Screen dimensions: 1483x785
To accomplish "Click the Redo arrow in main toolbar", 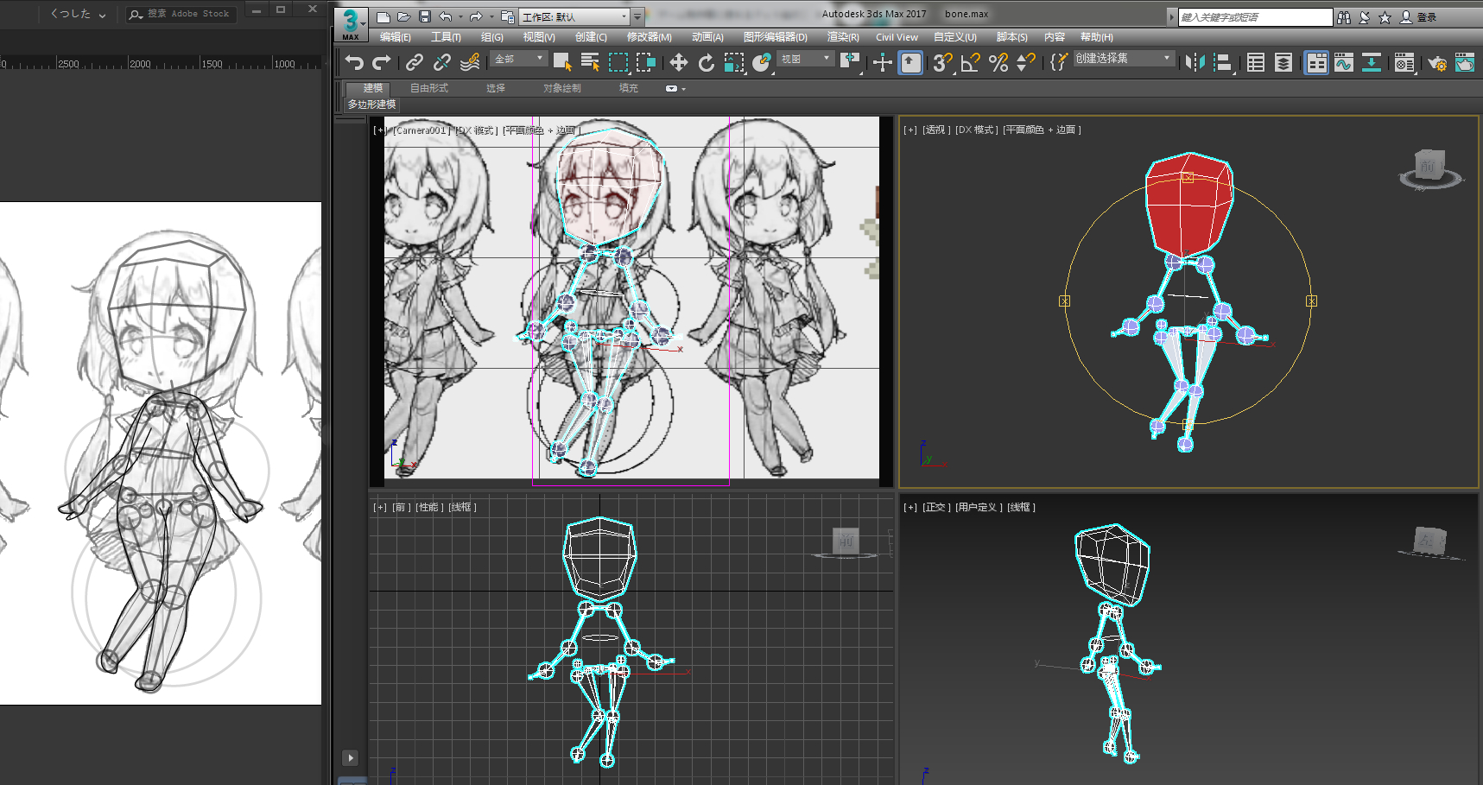I will point(382,62).
